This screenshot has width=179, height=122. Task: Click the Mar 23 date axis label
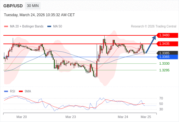(71, 117)
